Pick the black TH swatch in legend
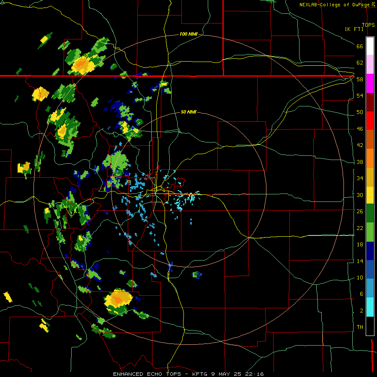The image size is (377, 377). pos(370,326)
